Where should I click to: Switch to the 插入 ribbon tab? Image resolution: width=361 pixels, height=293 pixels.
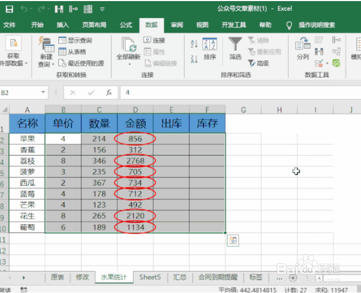point(63,25)
